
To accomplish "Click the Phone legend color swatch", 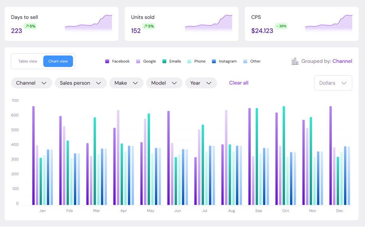I will click(189, 61).
